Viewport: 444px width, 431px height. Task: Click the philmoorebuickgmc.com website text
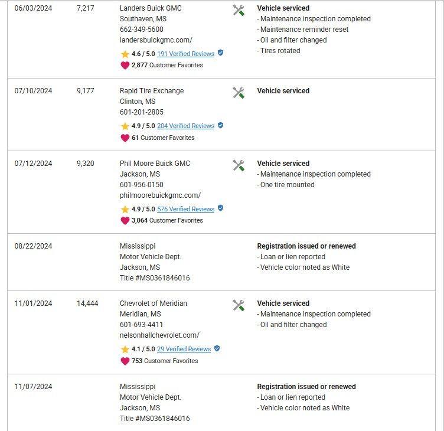(x=160, y=195)
